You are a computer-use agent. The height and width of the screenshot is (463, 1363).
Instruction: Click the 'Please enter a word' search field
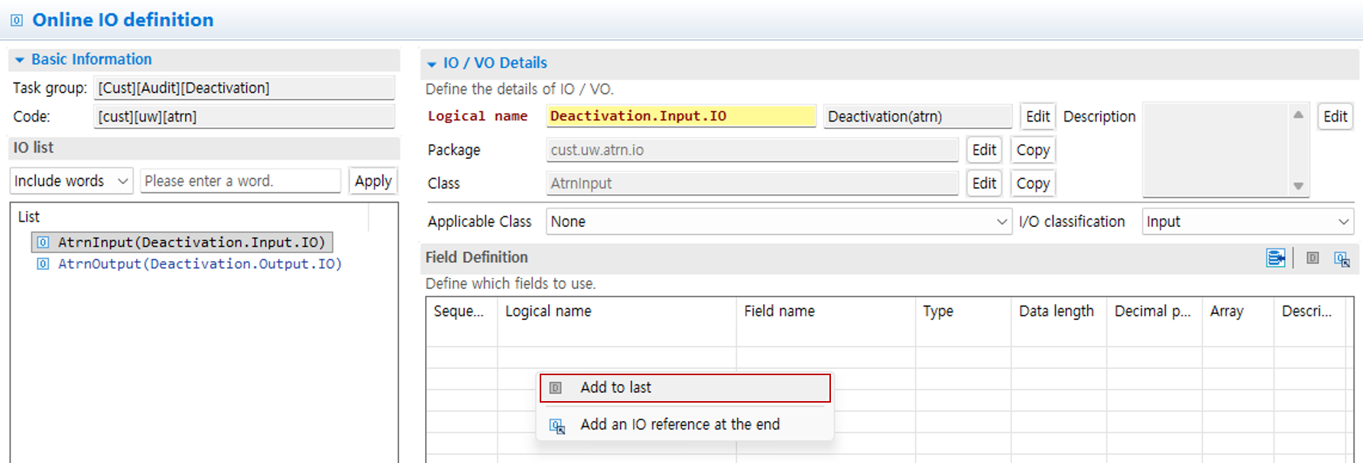240,181
